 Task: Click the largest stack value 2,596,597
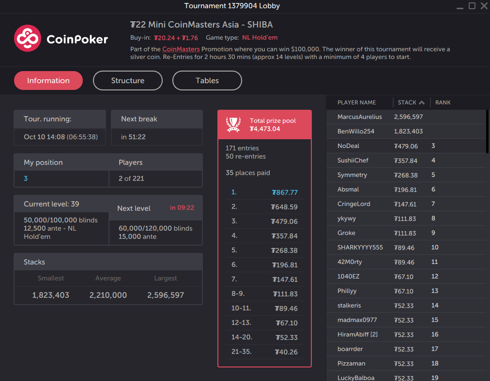(166, 295)
